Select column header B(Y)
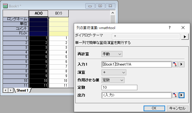The width and height of the screenshot is (192, 113). (x=59, y=13)
